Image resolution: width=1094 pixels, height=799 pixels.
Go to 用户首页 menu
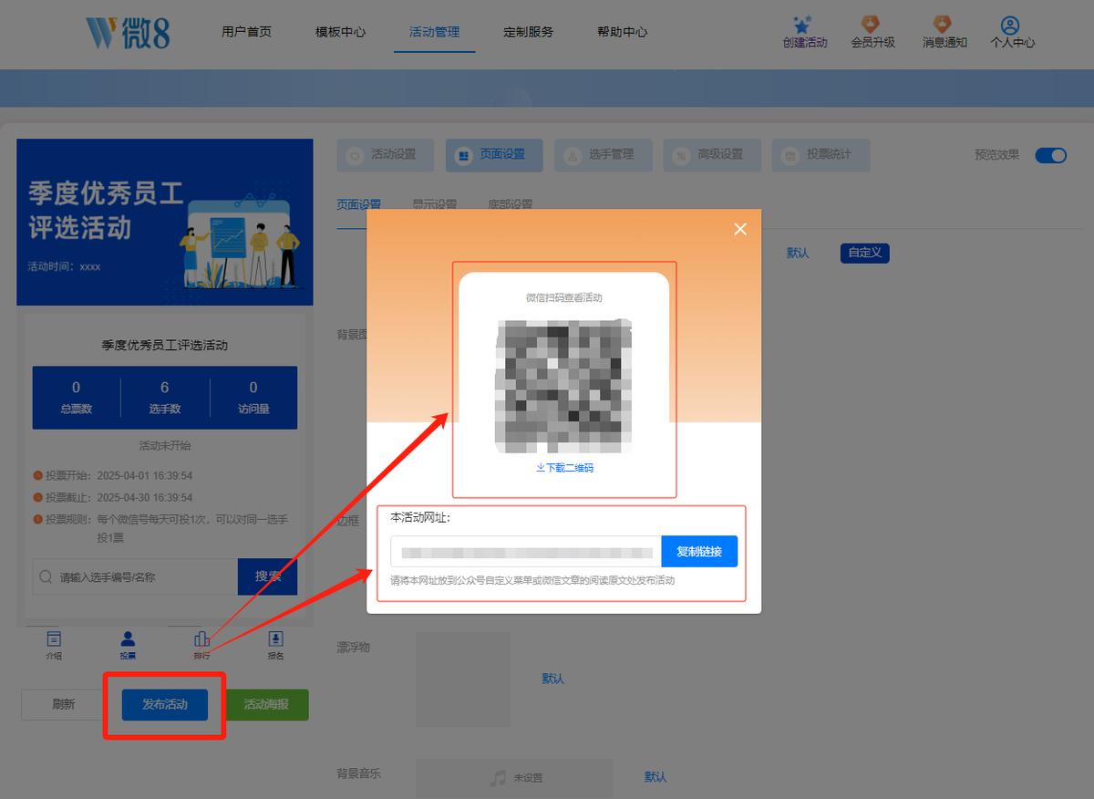pos(246,32)
